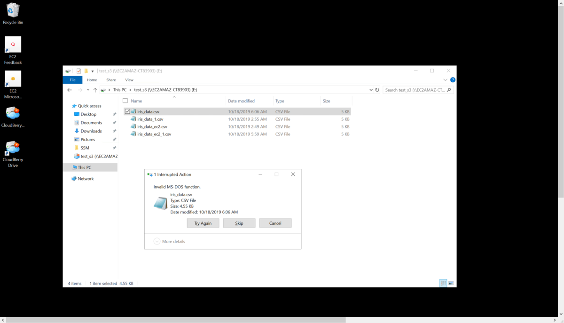Sort by Date modified column header
This screenshot has width=564, height=323.
click(x=241, y=101)
